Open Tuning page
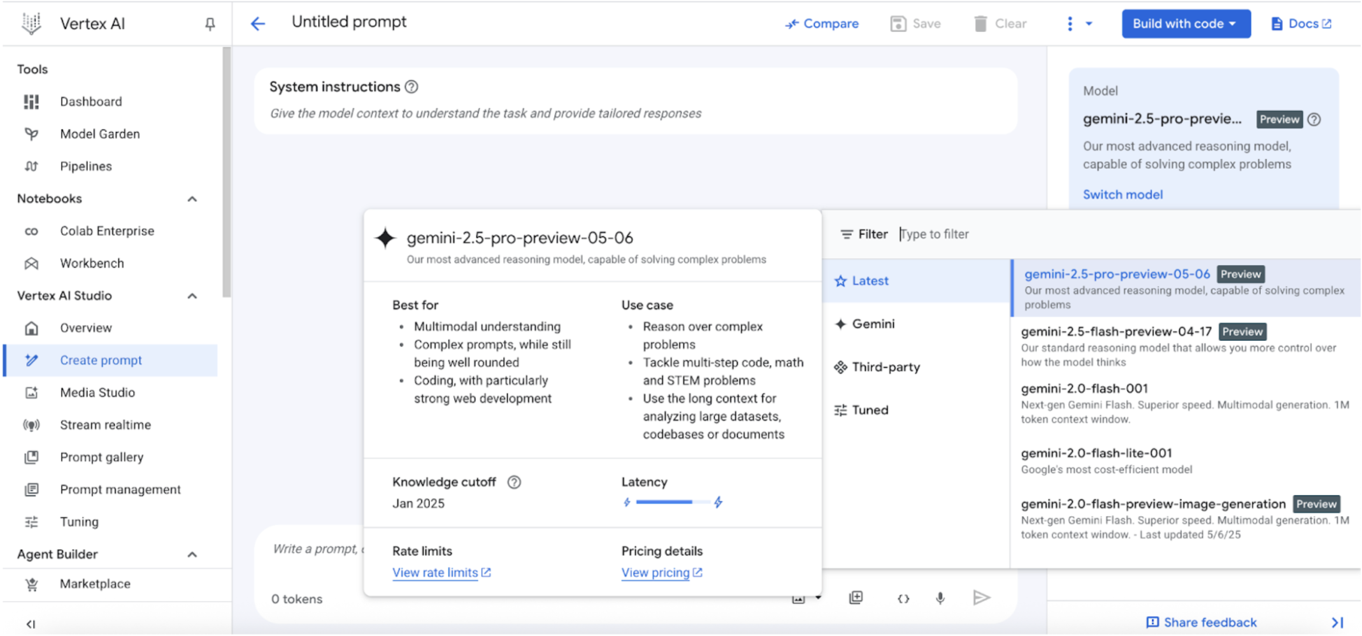 [x=79, y=522]
